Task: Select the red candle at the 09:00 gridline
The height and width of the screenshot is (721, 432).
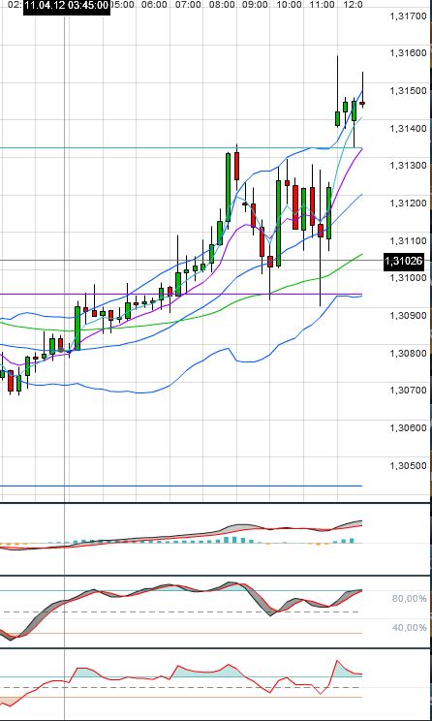Action: tap(236, 166)
